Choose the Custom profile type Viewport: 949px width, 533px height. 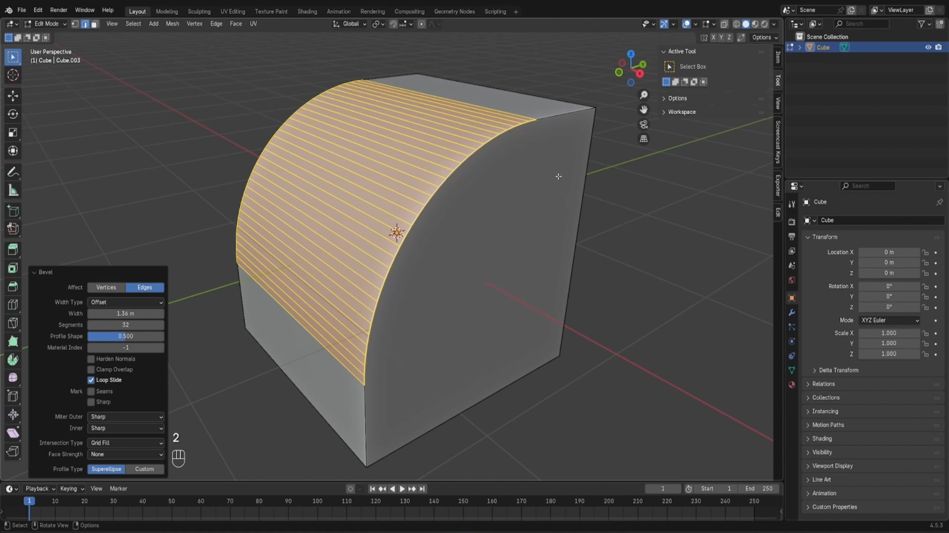click(144, 469)
